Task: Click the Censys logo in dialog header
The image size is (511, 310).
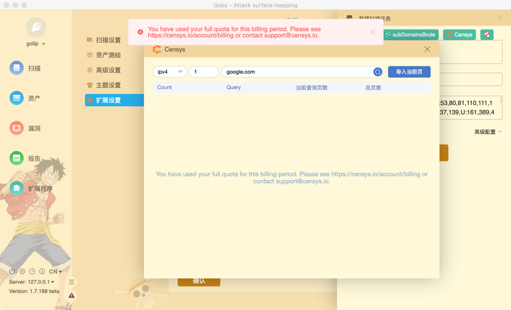Action: click(157, 49)
